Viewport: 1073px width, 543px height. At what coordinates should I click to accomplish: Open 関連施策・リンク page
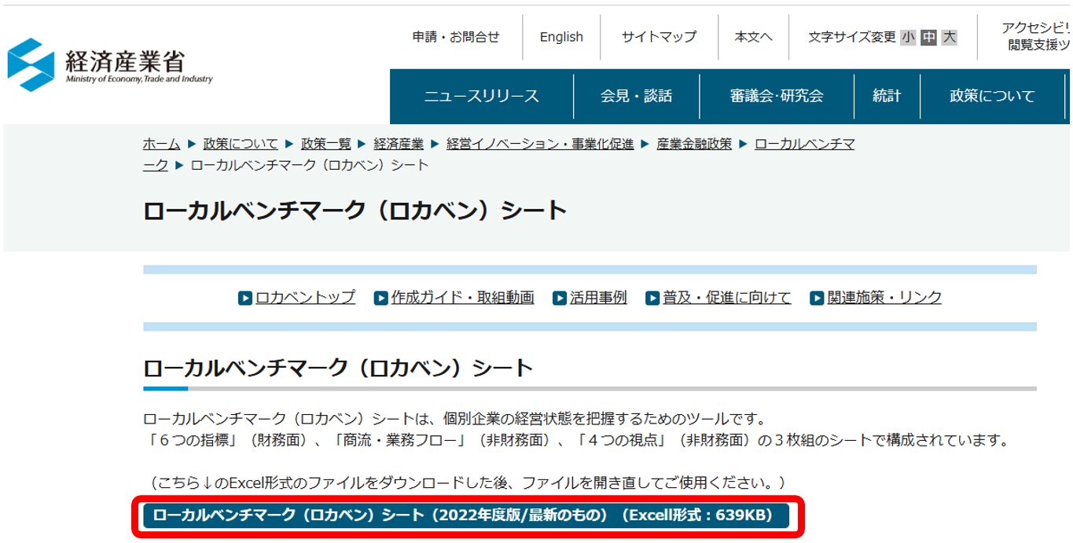pyautogui.click(x=884, y=298)
